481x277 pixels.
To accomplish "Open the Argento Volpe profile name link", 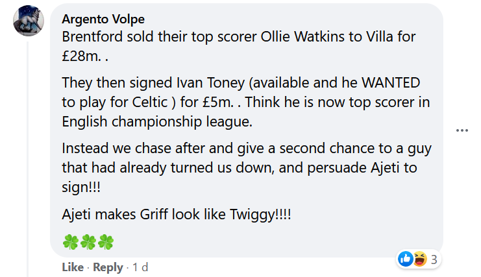I will (103, 19).
